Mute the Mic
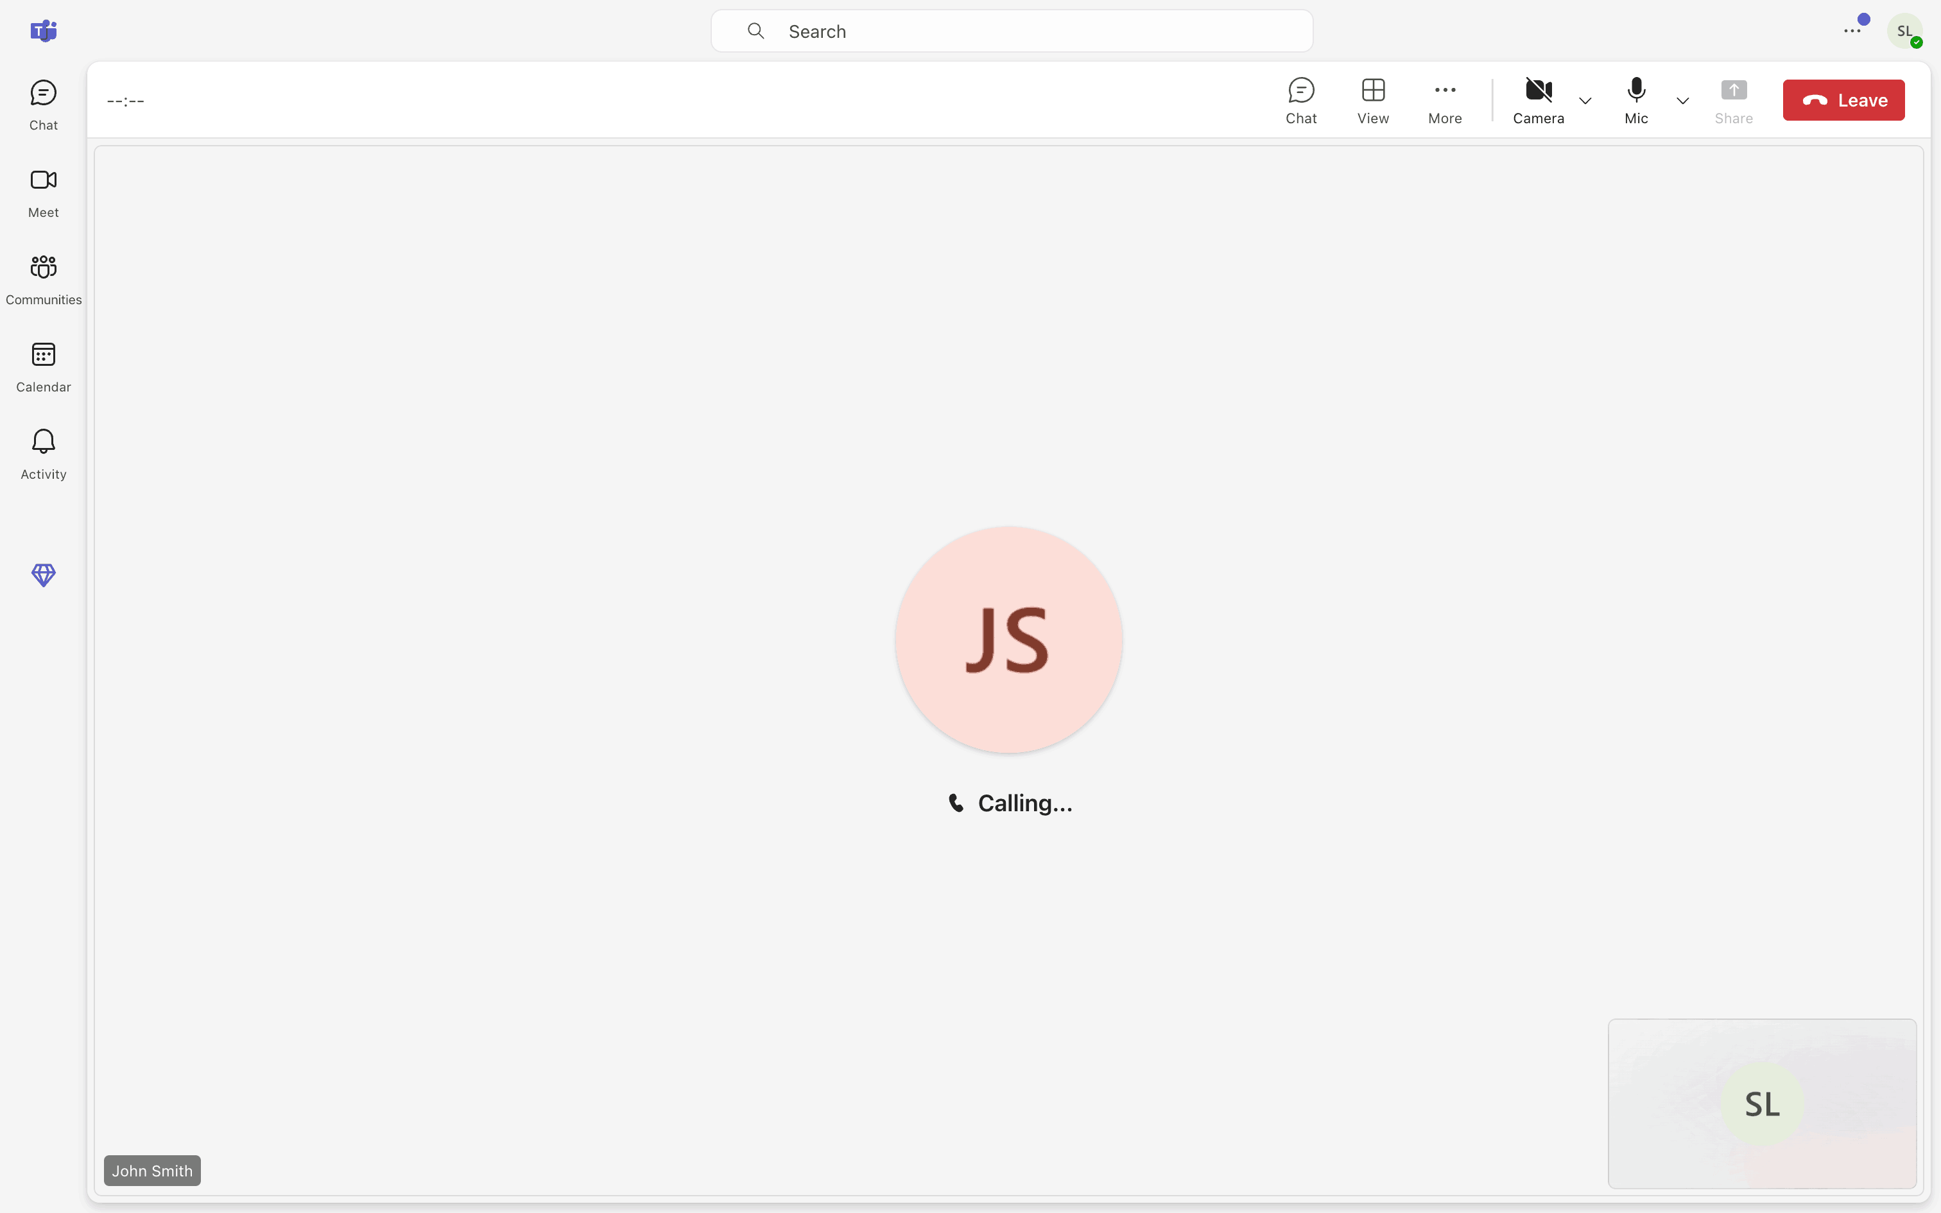 1635,100
